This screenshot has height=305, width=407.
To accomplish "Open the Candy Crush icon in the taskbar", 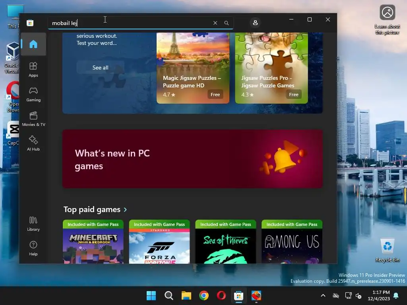I will point(256,295).
